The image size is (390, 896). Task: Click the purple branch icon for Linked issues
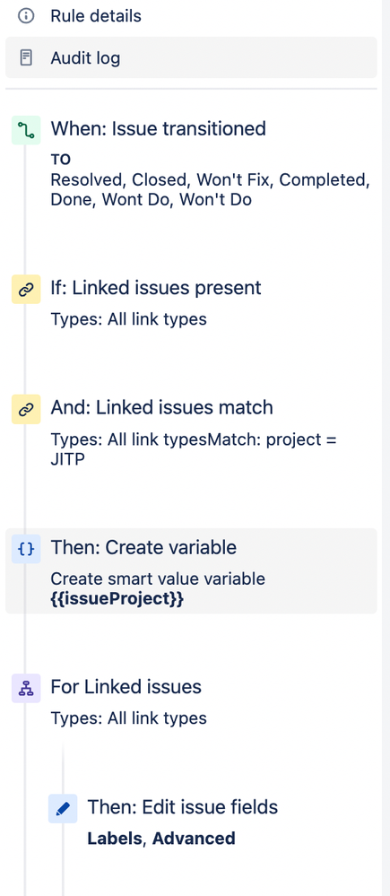tap(26, 688)
